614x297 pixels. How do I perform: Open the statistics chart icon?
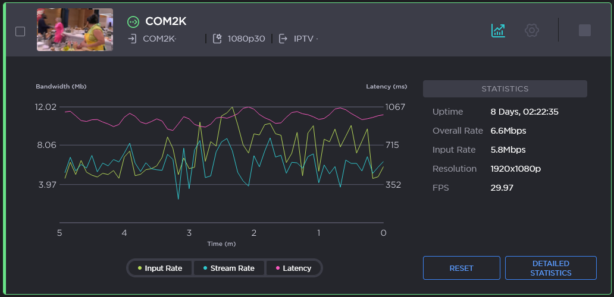[x=498, y=30]
